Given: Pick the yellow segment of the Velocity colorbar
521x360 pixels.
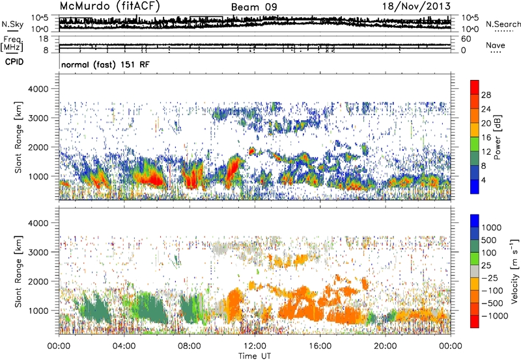Looking at the screenshot, I should coord(475,284).
